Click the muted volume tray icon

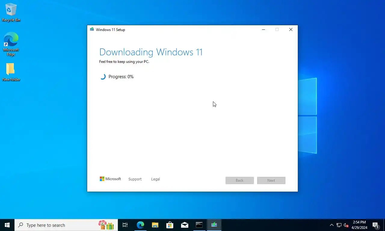(346, 225)
